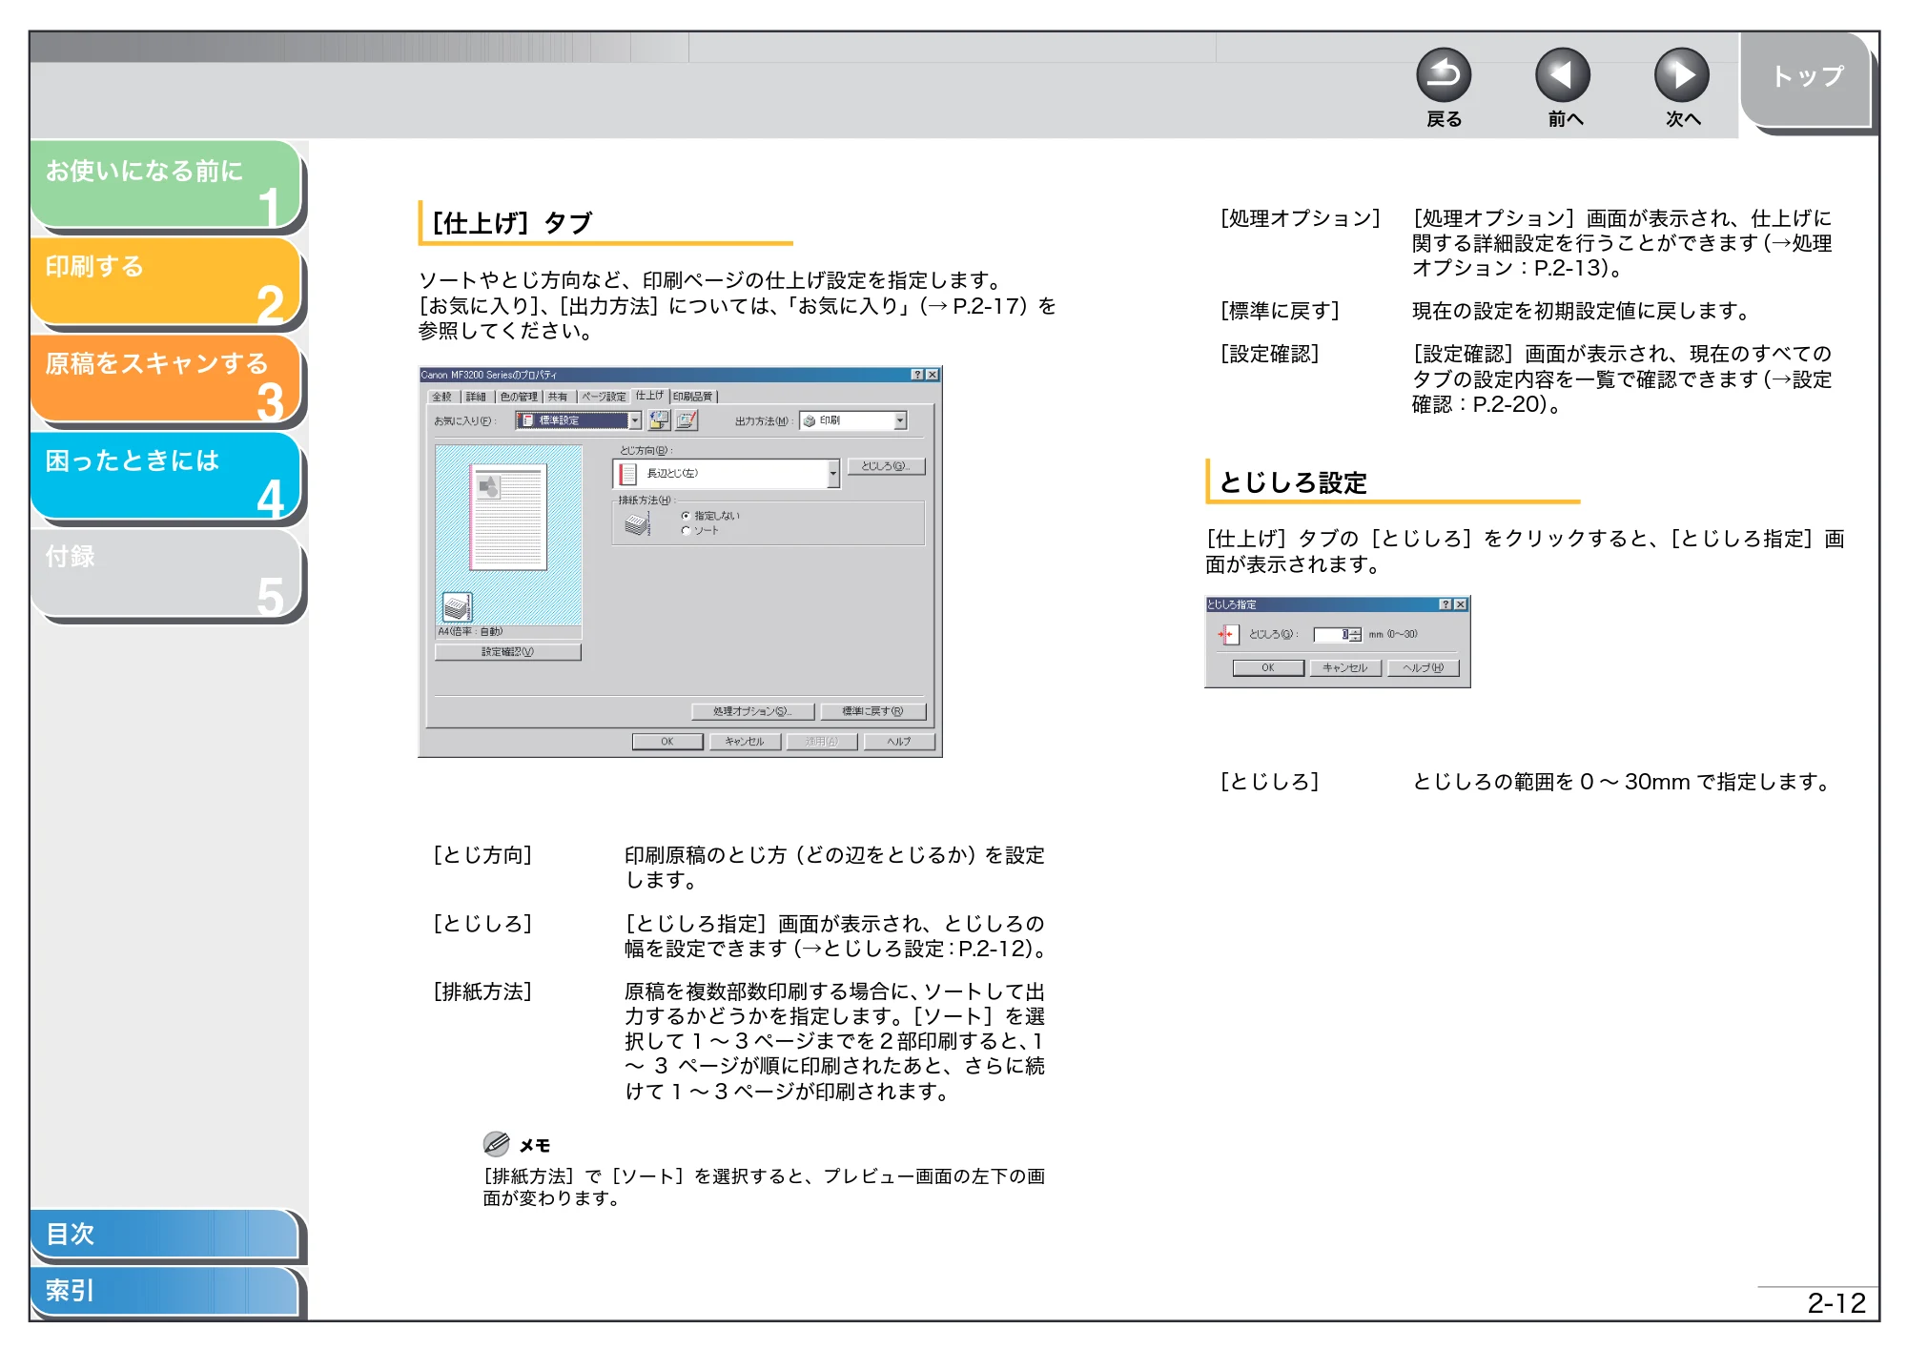This screenshot has width=1907, height=1349.
Task: Click the 処理オプション(S) button
Action: 753,711
